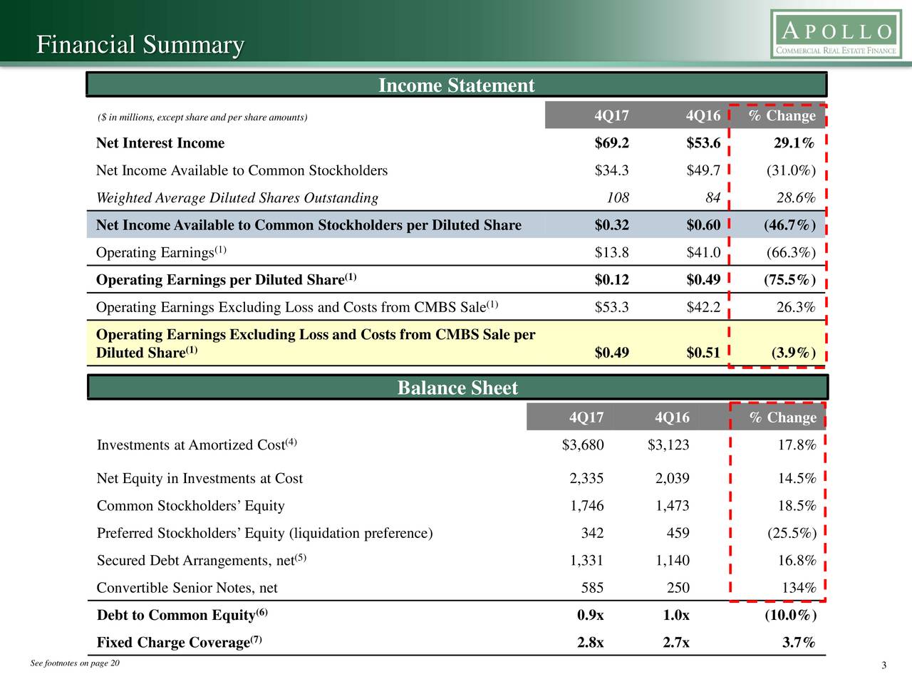Click the $53.3 earnings excluding CMBS value
Viewport: 912px width, 684px height.
click(612, 307)
